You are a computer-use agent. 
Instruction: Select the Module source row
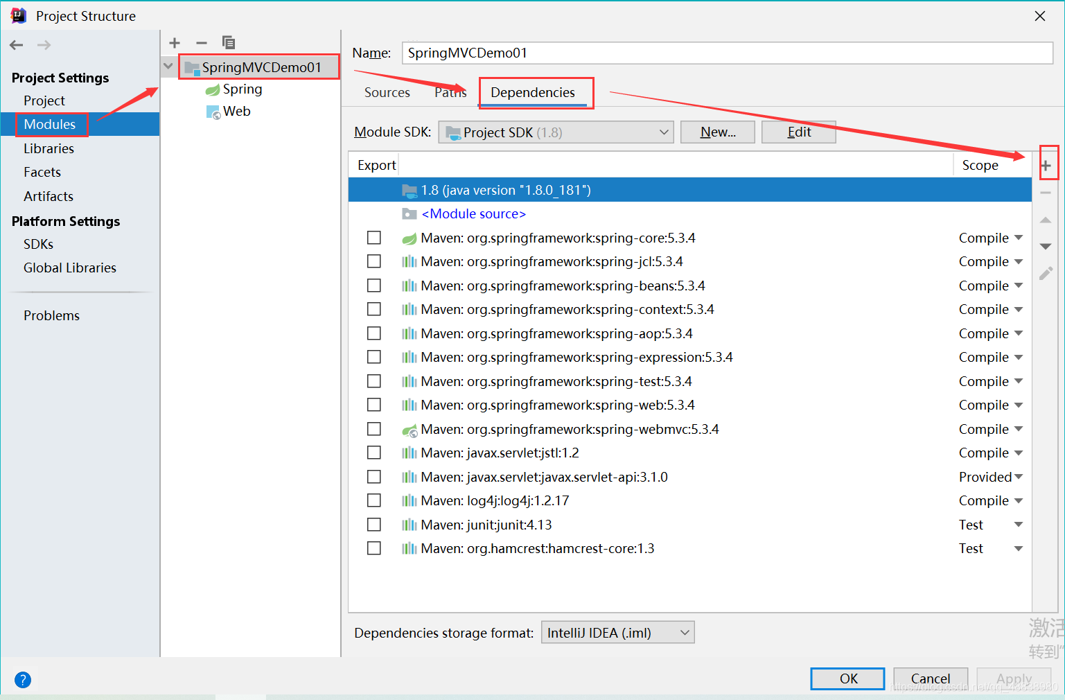click(690, 214)
